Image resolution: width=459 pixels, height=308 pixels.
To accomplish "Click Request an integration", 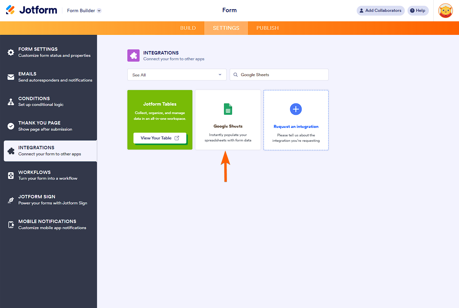I will pos(296,126).
